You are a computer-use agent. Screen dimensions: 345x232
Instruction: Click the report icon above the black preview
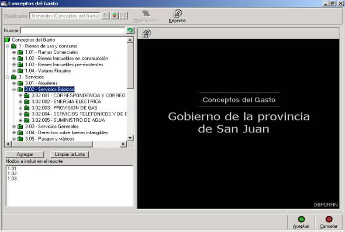coord(147,33)
